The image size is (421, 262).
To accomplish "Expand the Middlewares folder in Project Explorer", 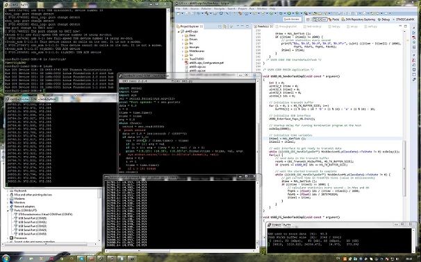I will pyautogui.click(x=183, y=51).
